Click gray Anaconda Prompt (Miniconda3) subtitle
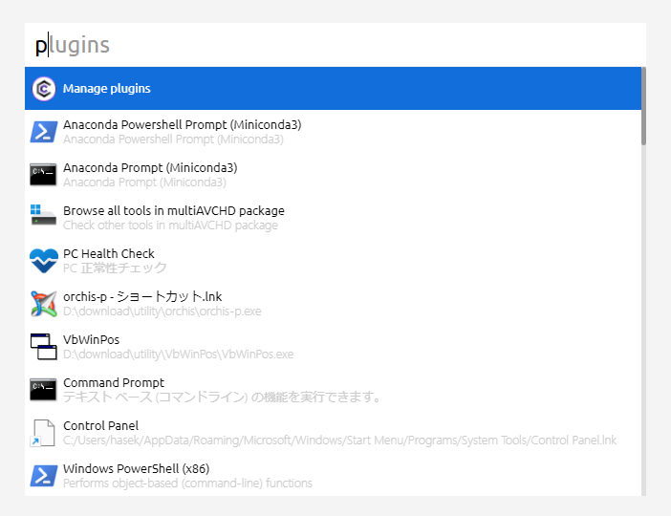 [x=144, y=183]
